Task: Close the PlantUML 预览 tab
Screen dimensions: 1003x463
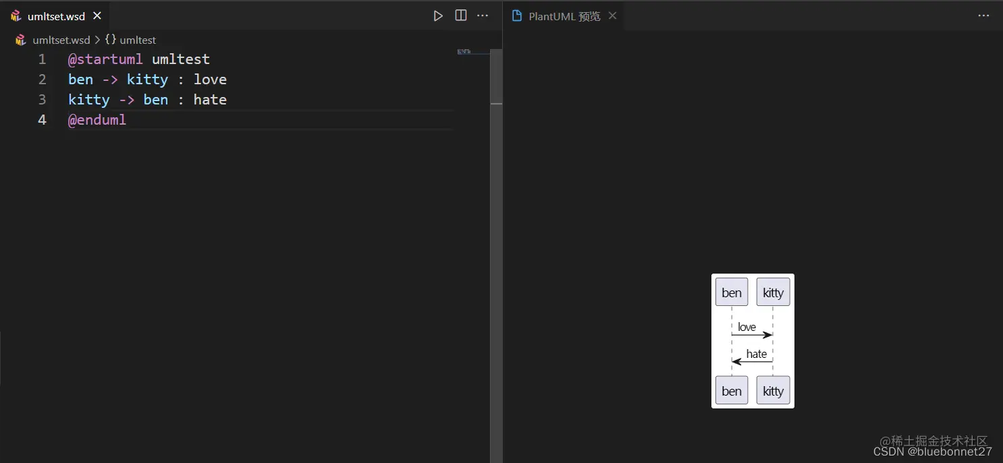Action: pyautogui.click(x=612, y=16)
